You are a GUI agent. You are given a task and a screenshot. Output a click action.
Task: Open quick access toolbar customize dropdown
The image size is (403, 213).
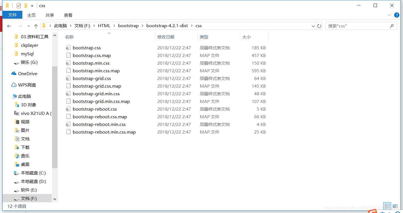[x=32, y=6]
